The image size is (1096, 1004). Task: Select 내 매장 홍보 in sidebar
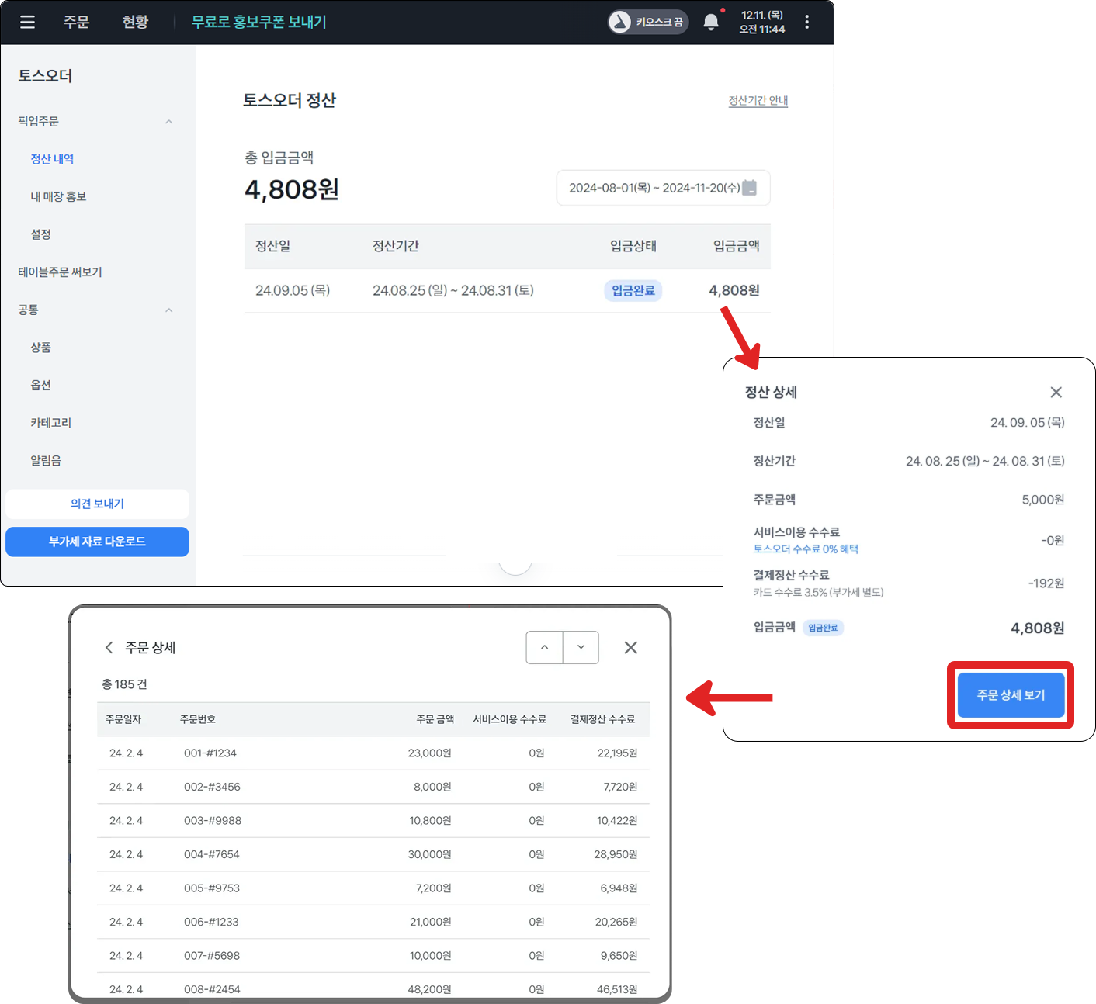click(58, 197)
